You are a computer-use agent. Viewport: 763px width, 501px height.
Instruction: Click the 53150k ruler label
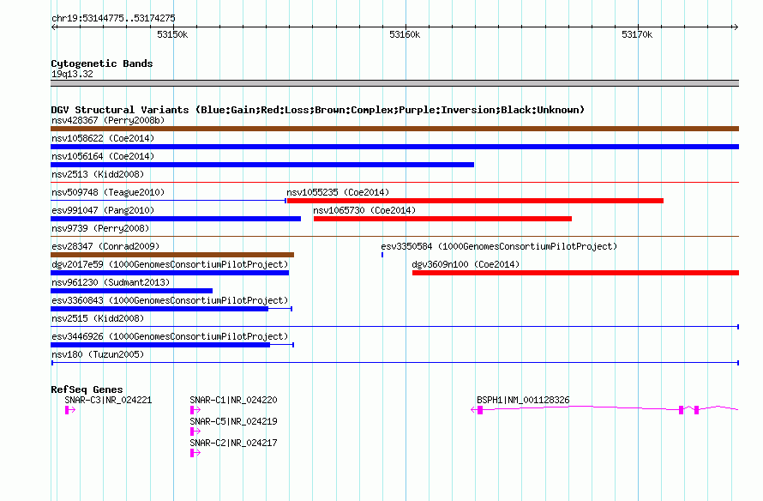(172, 34)
